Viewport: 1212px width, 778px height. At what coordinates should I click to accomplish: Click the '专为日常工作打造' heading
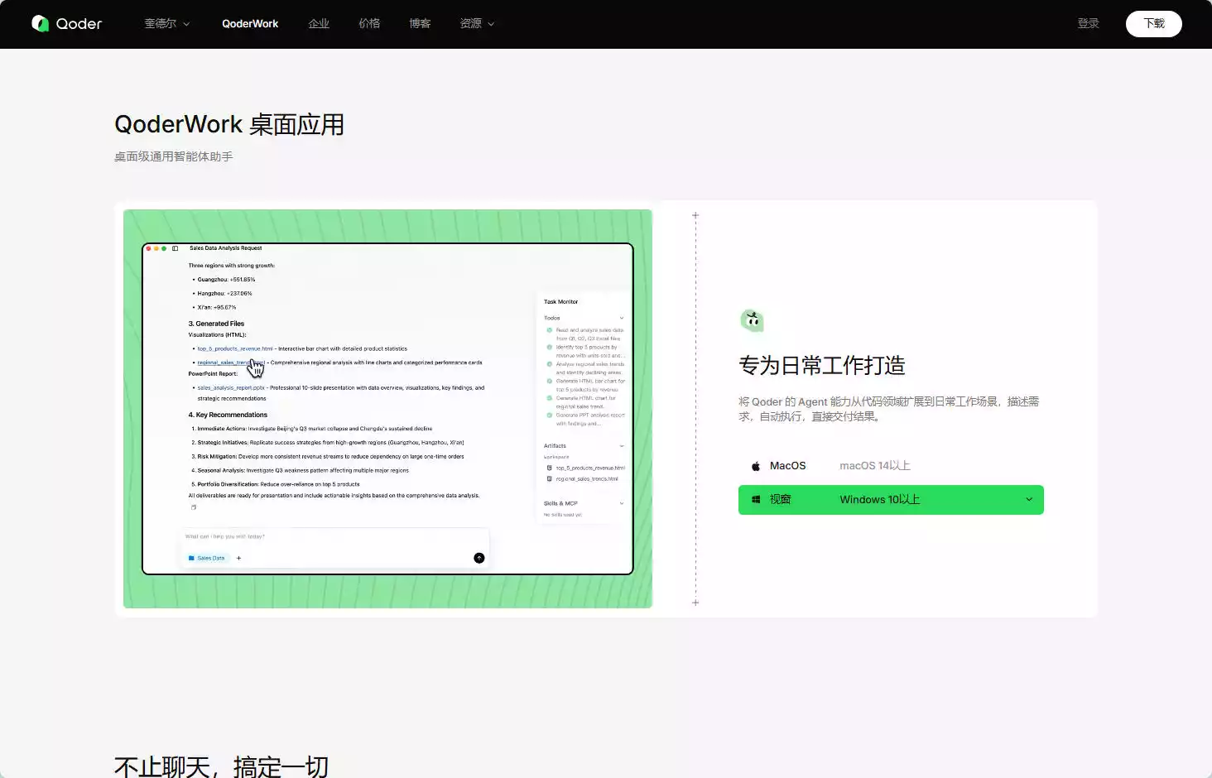click(822, 365)
